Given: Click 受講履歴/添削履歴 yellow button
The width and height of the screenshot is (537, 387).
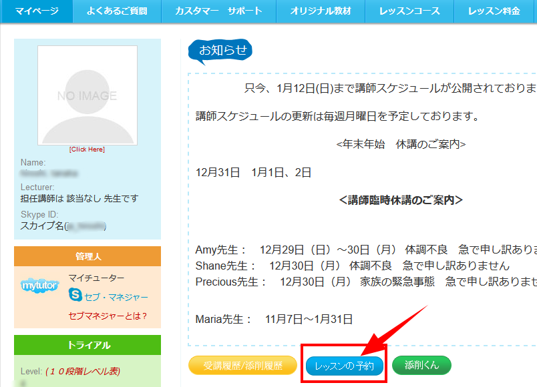Looking at the screenshot, I should pyautogui.click(x=242, y=366).
